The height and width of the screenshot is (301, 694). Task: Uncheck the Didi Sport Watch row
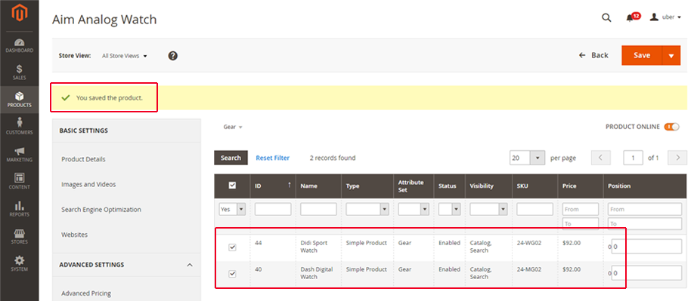232,247
